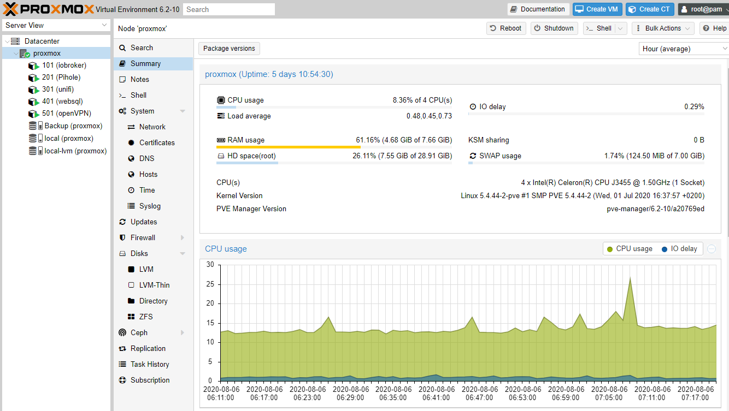
Task: Select VM 401 (websql) in tree
Action: [x=62, y=101]
